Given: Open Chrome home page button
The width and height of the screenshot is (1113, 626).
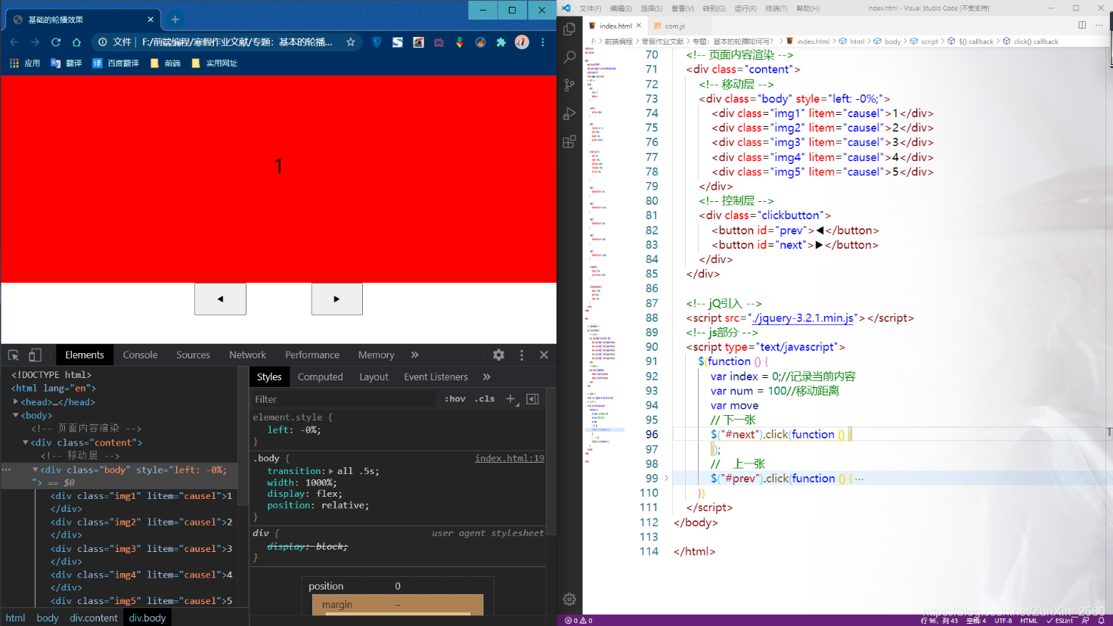Looking at the screenshot, I should point(76,42).
